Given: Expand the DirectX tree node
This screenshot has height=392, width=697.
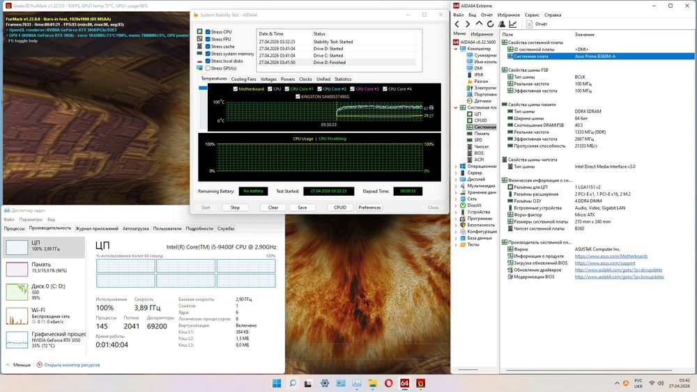Looking at the screenshot, I should tap(456, 205).
